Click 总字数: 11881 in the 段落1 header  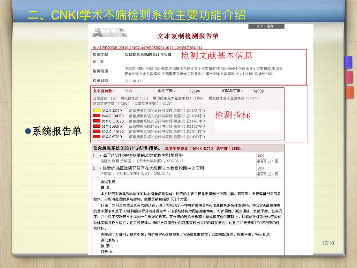pyautogui.click(x=228, y=148)
